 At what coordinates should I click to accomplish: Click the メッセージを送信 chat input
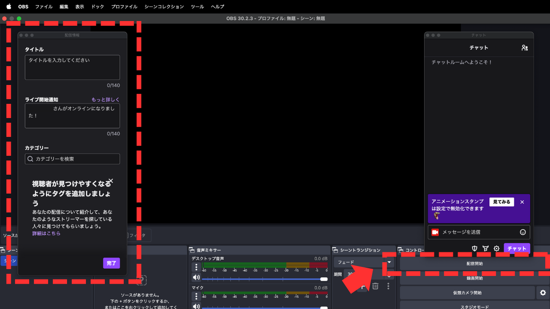[479, 232]
